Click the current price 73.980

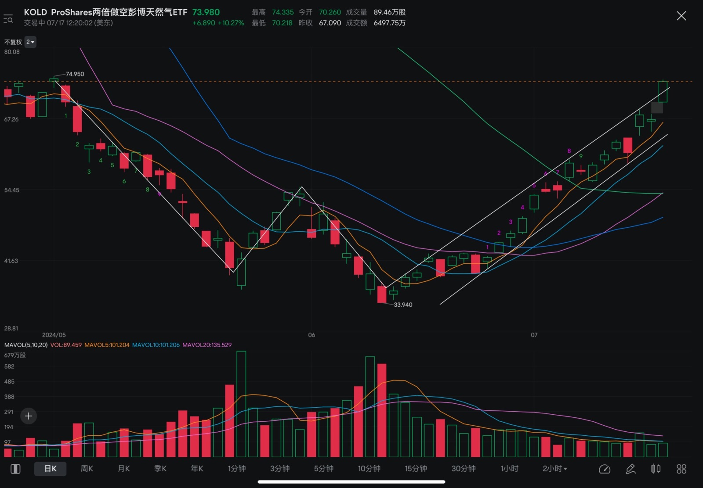(x=206, y=12)
